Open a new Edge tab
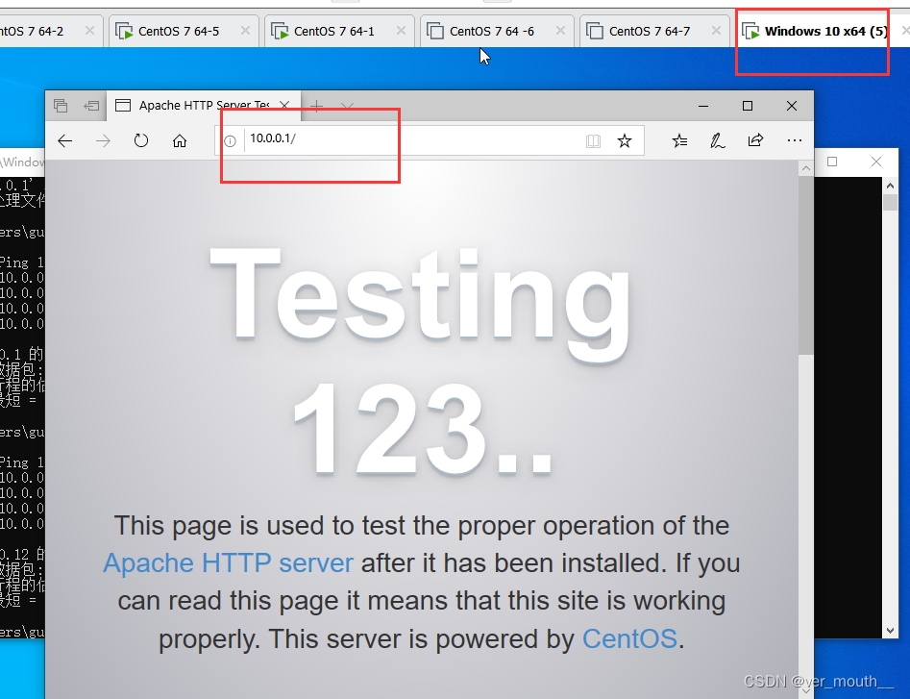The width and height of the screenshot is (910, 699). [317, 106]
